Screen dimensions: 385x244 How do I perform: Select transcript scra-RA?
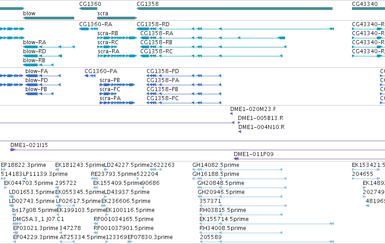pos(117,56)
